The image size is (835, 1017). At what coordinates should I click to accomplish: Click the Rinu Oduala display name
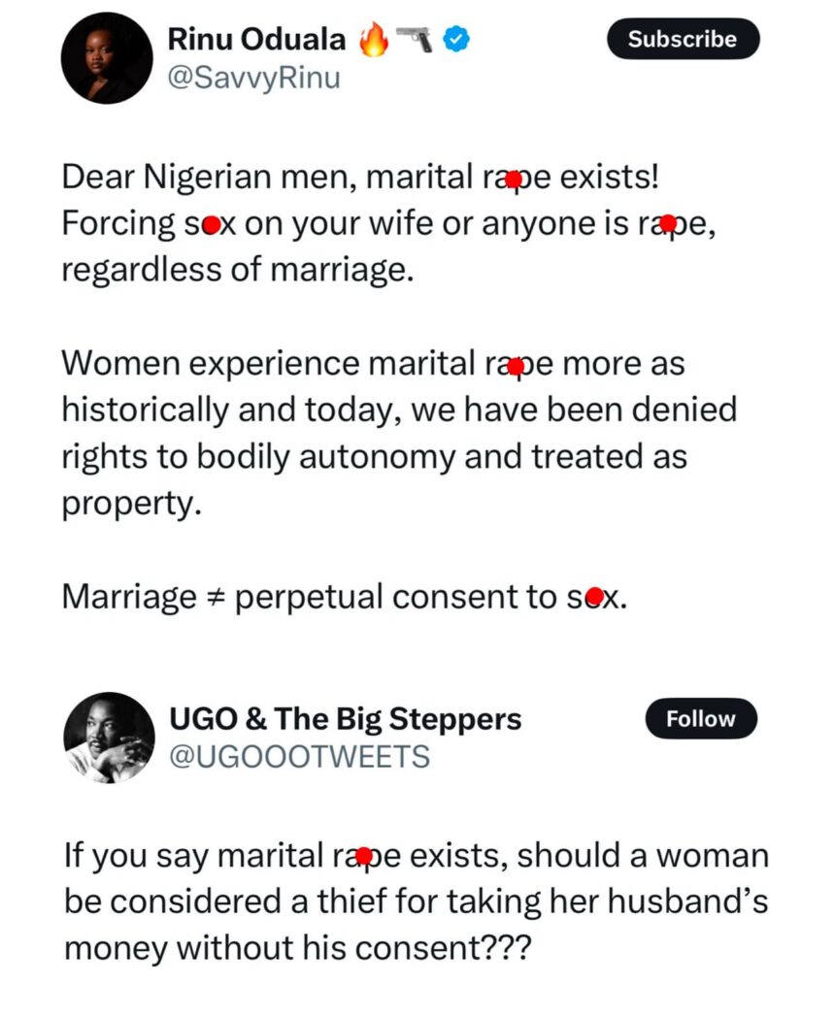point(256,40)
